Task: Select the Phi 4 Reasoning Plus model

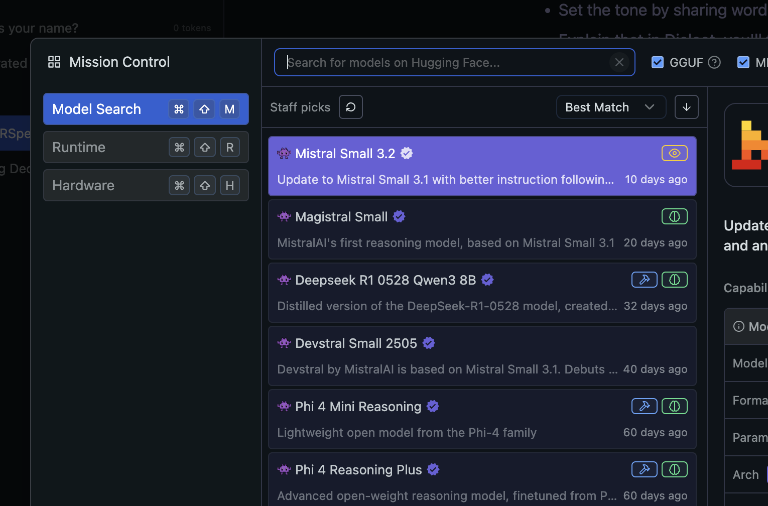Action: click(482, 479)
